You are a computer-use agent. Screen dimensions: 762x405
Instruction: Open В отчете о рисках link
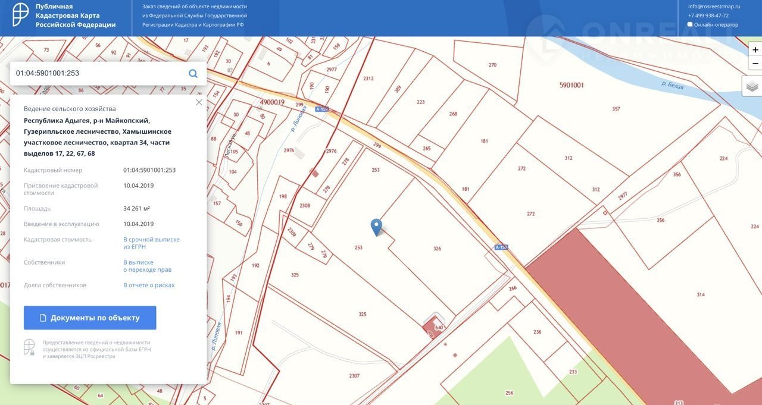[149, 285]
